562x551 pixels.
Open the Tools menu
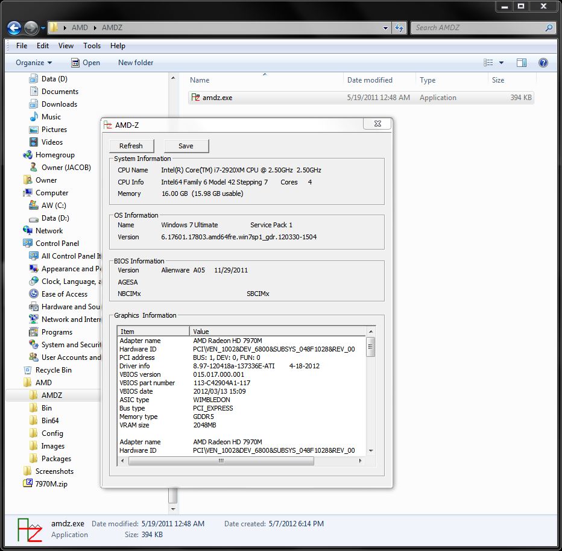92,46
